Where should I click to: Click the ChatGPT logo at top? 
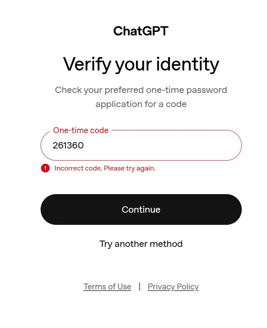tap(141, 31)
